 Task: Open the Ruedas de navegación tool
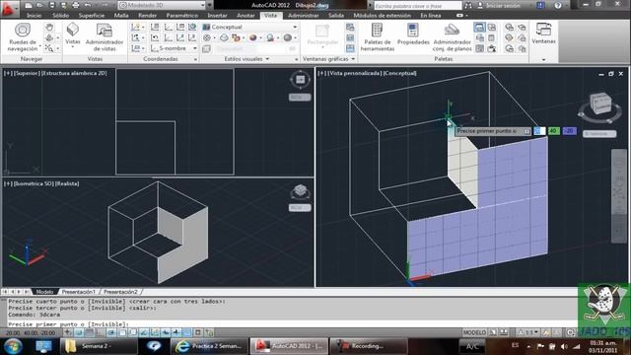click(x=23, y=37)
